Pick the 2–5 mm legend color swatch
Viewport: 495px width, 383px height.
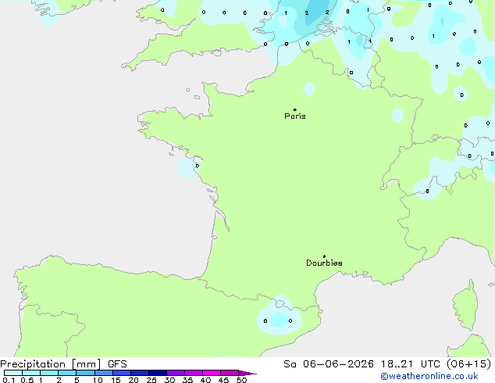point(67,373)
